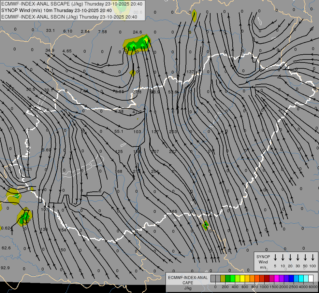This screenshot has height=293, width=319.
Task: Click the 10 m/s wind arrow in legend
Action: click(283, 258)
